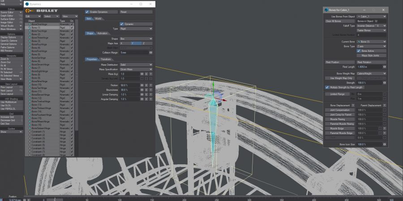
Task: Open the Shape dropdown set to Box
Action: coord(136,39)
